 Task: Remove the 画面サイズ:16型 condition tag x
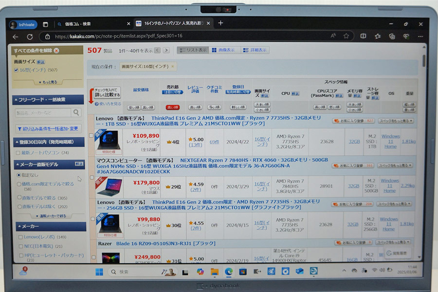point(173,67)
